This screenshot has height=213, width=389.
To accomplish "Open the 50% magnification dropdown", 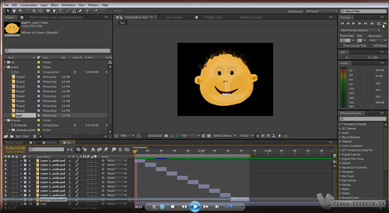I will click(x=127, y=136).
